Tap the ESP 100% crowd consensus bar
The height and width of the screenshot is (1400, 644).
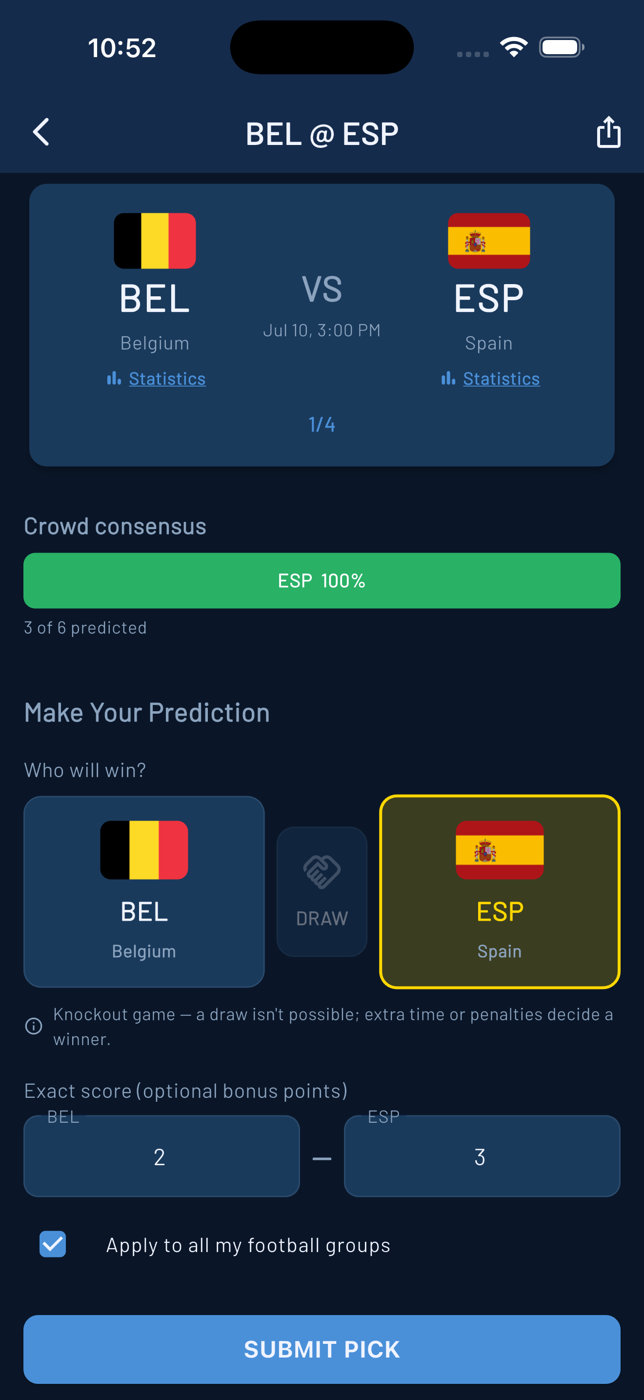[322, 580]
